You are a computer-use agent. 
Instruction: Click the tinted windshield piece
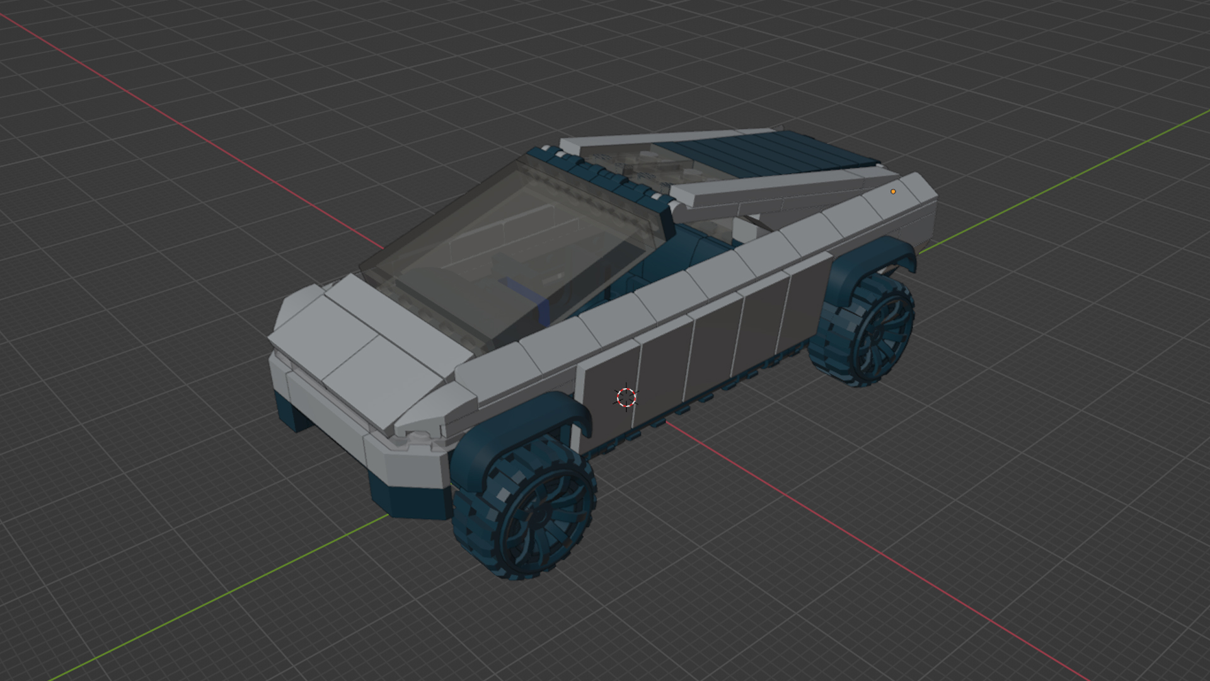504,252
